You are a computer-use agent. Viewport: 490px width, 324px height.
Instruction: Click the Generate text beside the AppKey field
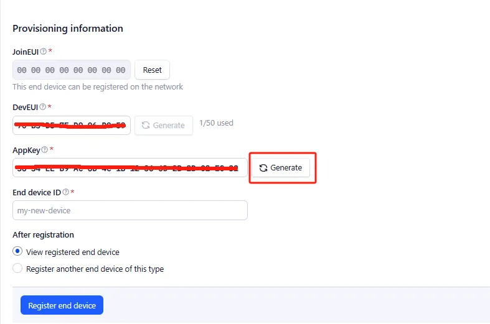tap(286, 168)
